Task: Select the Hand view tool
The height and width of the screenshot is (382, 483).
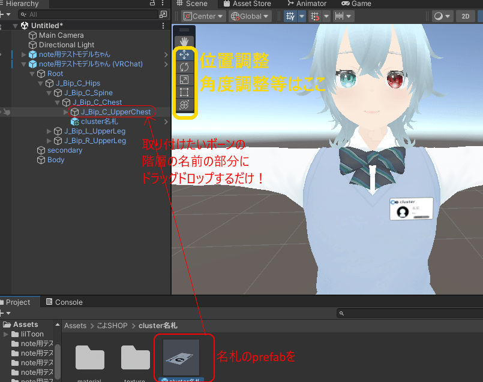Action: [184, 41]
